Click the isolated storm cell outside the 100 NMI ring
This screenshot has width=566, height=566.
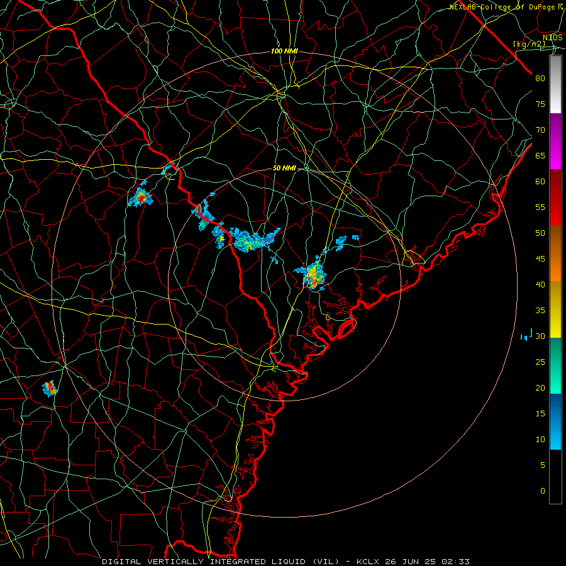pyautogui.click(x=50, y=389)
